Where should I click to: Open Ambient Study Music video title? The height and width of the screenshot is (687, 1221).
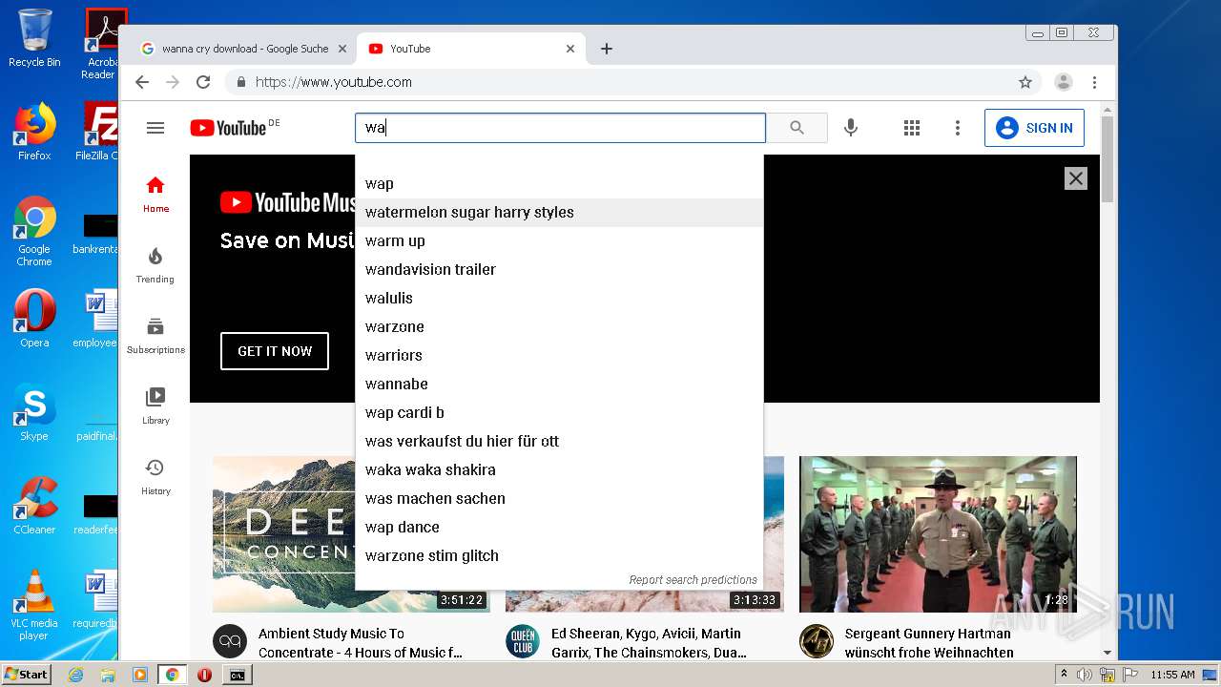click(x=361, y=643)
